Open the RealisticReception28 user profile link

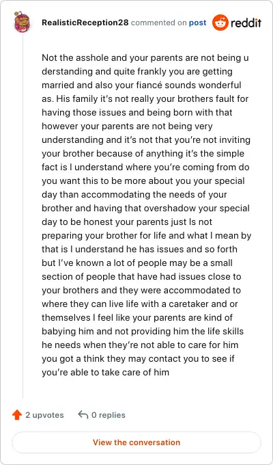(85, 23)
